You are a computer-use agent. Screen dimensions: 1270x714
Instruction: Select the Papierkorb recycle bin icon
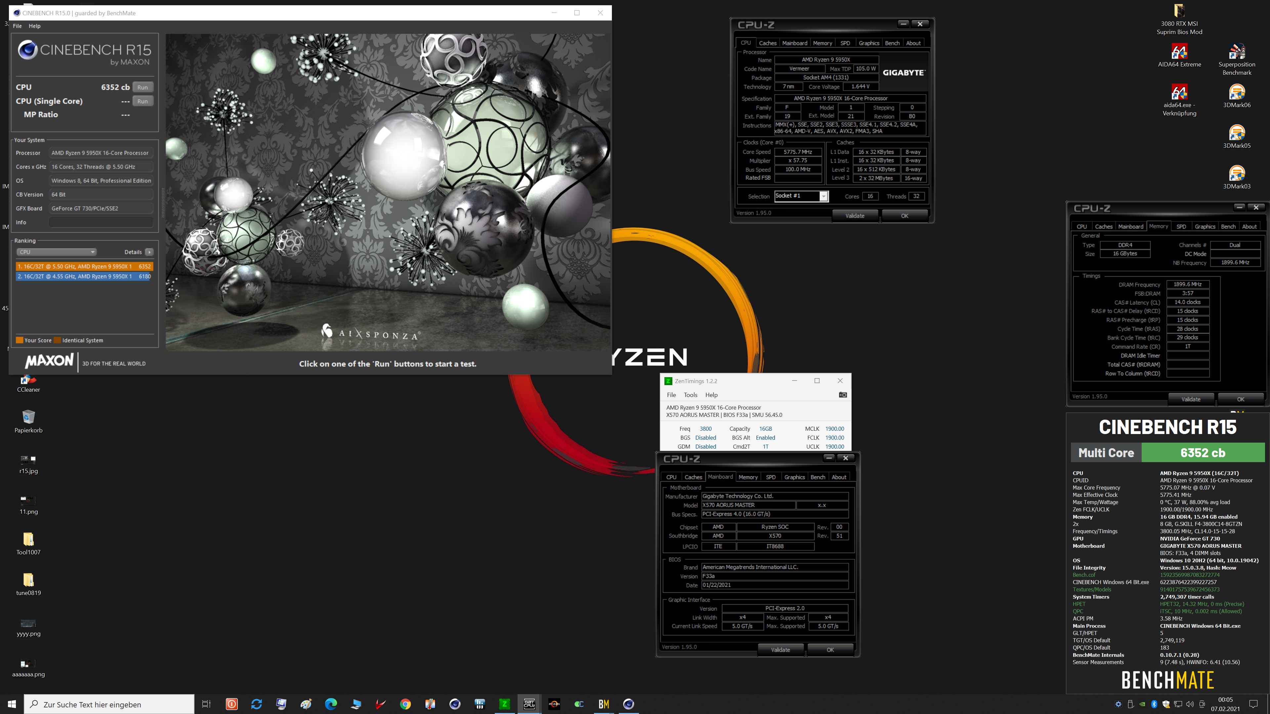[x=28, y=421]
